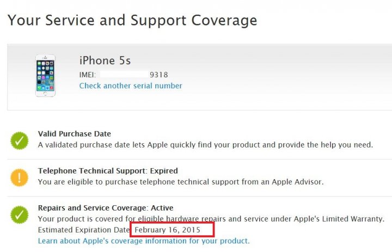The width and height of the screenshot is (392, 252).
Task: Click the orange exclamation warning icon
Action: [x=20, y=177]
